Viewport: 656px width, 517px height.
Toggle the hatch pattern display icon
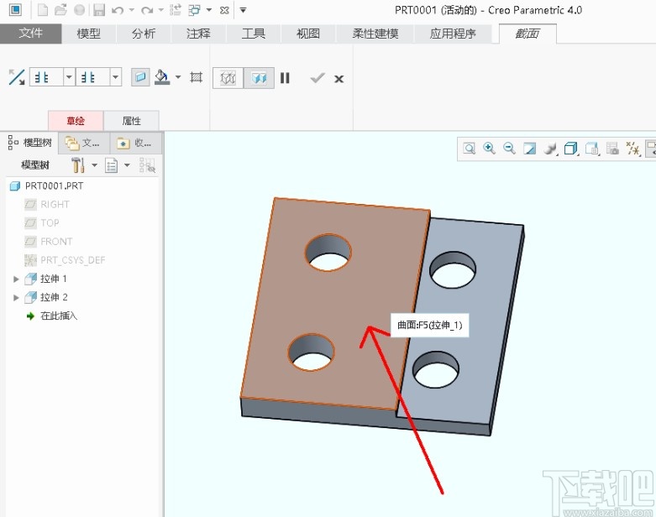pos(197,77)
